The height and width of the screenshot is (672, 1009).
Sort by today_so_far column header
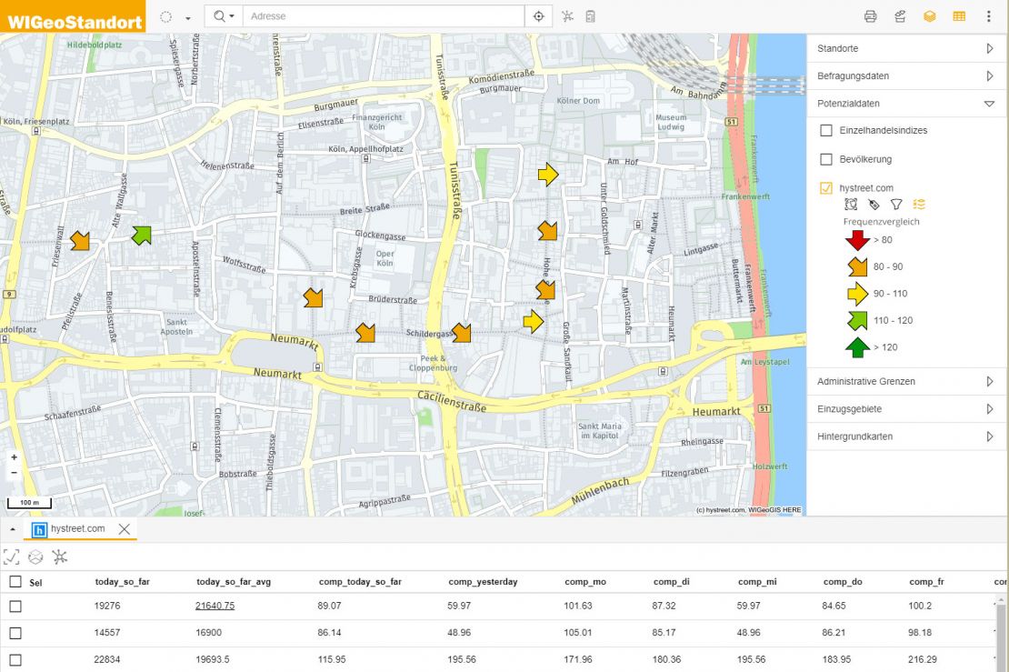click(x=123, y=582)
